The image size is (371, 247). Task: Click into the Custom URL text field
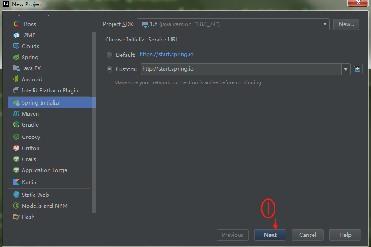[x=241, y=69]
